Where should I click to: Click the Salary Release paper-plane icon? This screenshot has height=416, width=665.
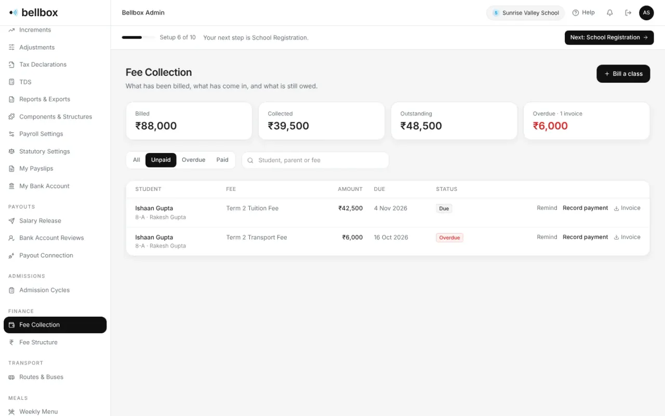tap(11, 220)
